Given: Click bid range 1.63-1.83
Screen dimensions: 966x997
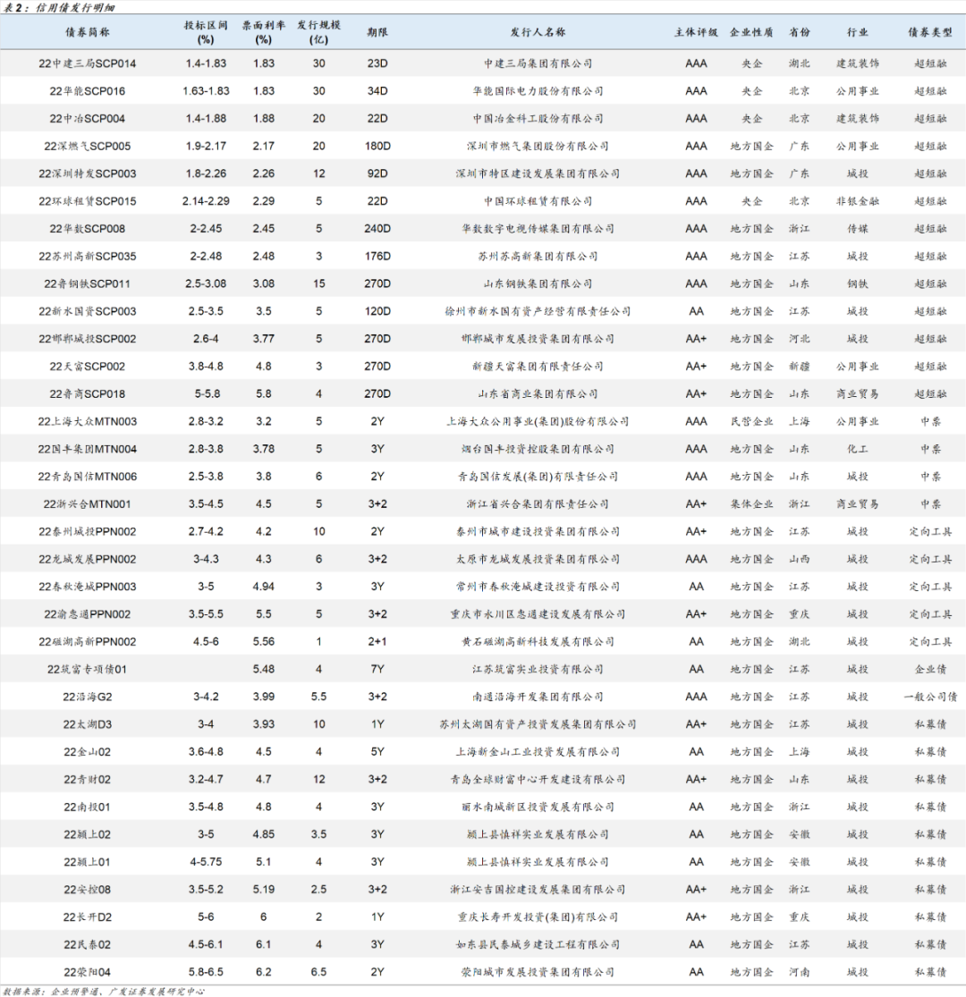Looking at the screenshot, I should [206, 91].
